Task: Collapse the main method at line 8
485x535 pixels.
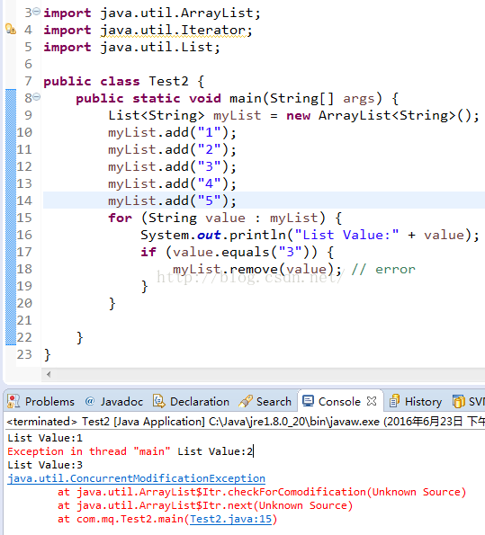Action: click(x=37, y=97)
